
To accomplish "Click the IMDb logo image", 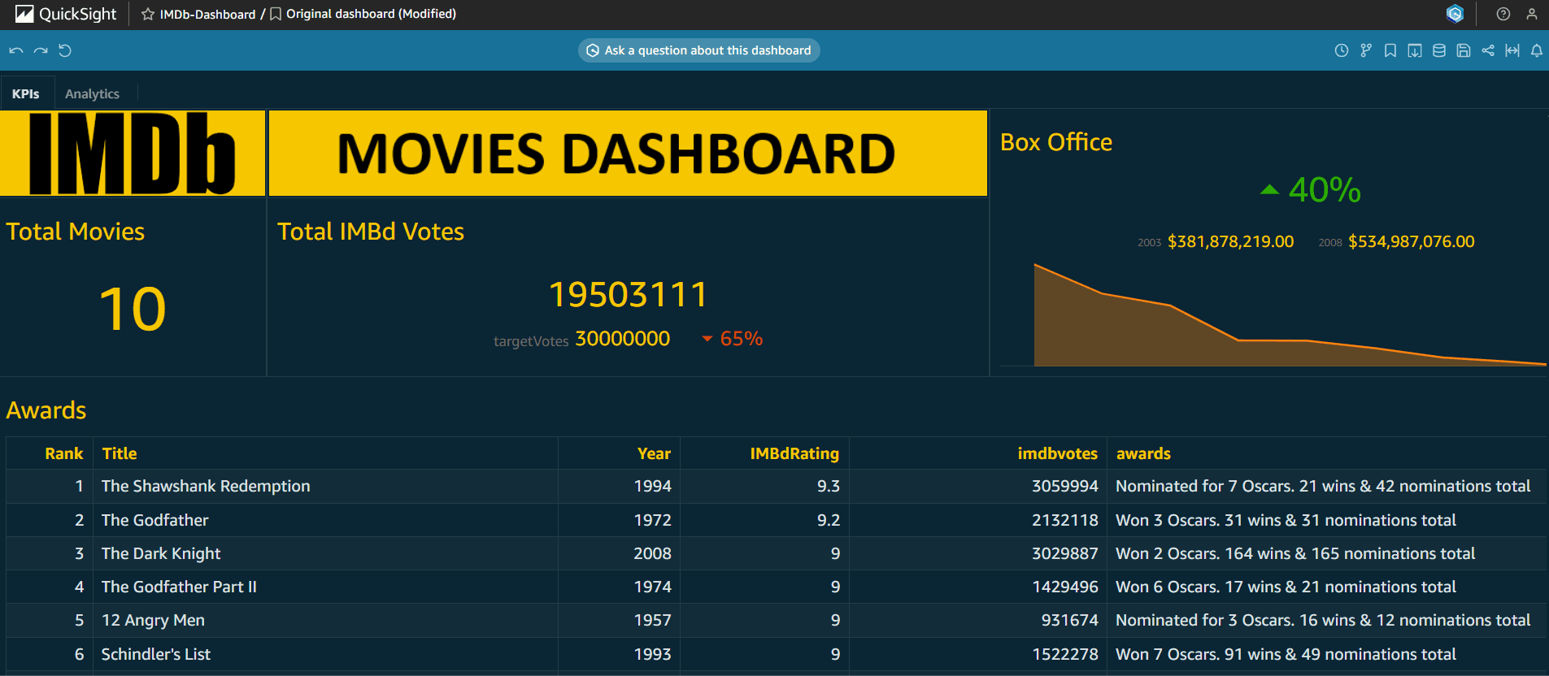I will (x=133, y=154).
